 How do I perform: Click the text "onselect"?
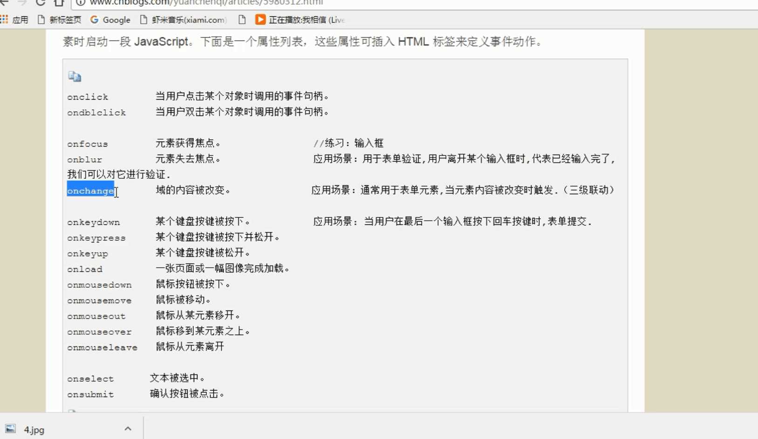[90, 379]
